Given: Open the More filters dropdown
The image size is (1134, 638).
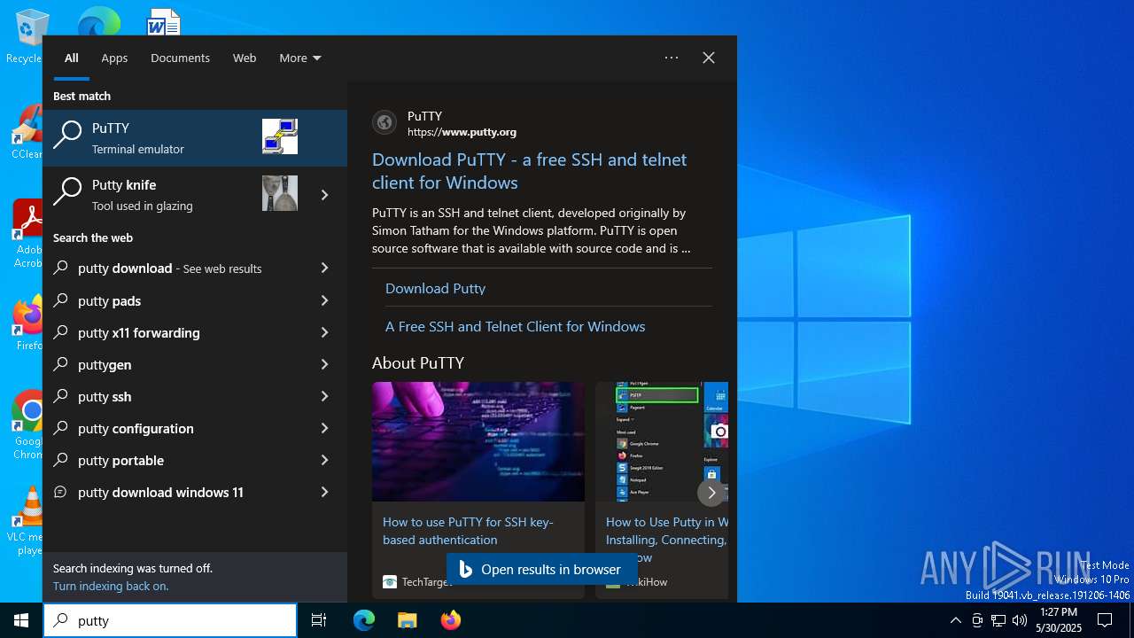Looking at the screenshot, I should click(300, 58).
